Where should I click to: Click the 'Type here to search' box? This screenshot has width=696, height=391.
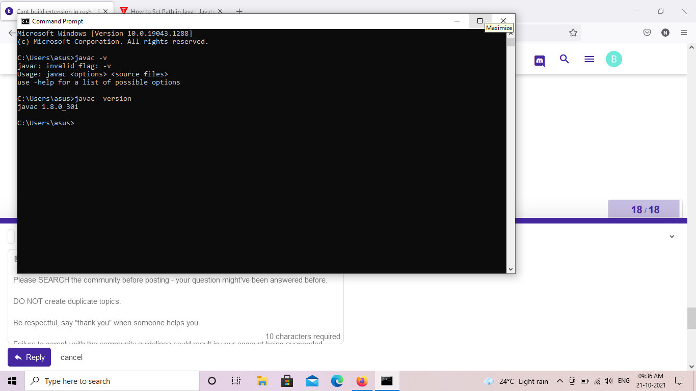point(112,381)
